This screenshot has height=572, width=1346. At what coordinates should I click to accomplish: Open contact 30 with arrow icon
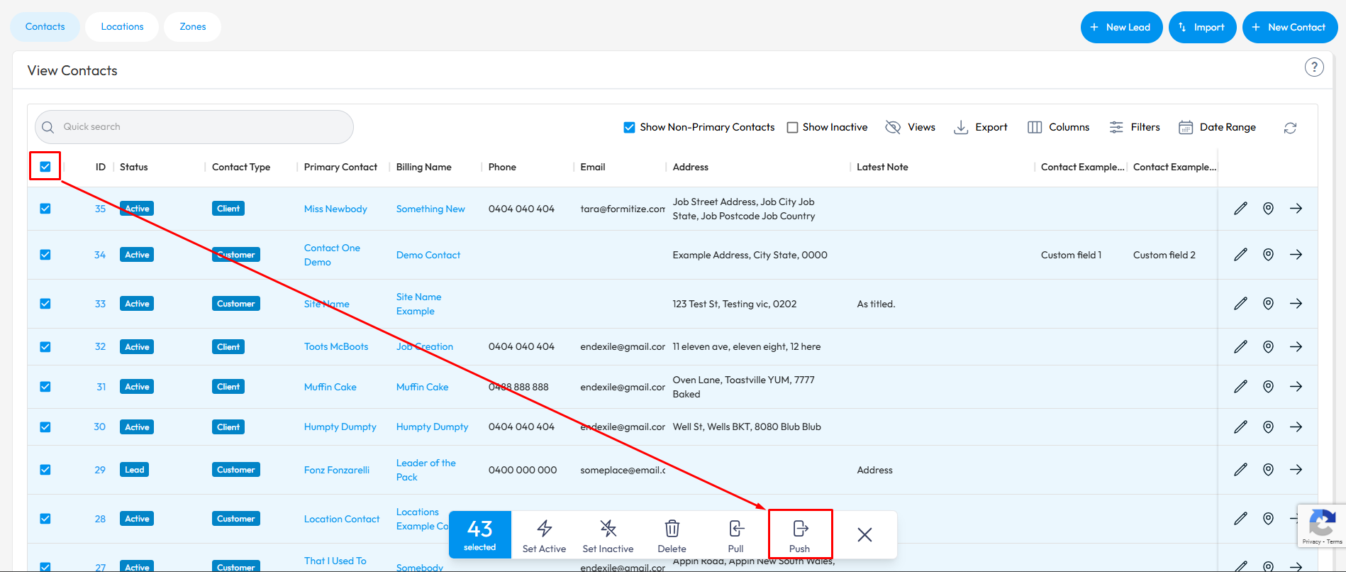pos(1296,427)
